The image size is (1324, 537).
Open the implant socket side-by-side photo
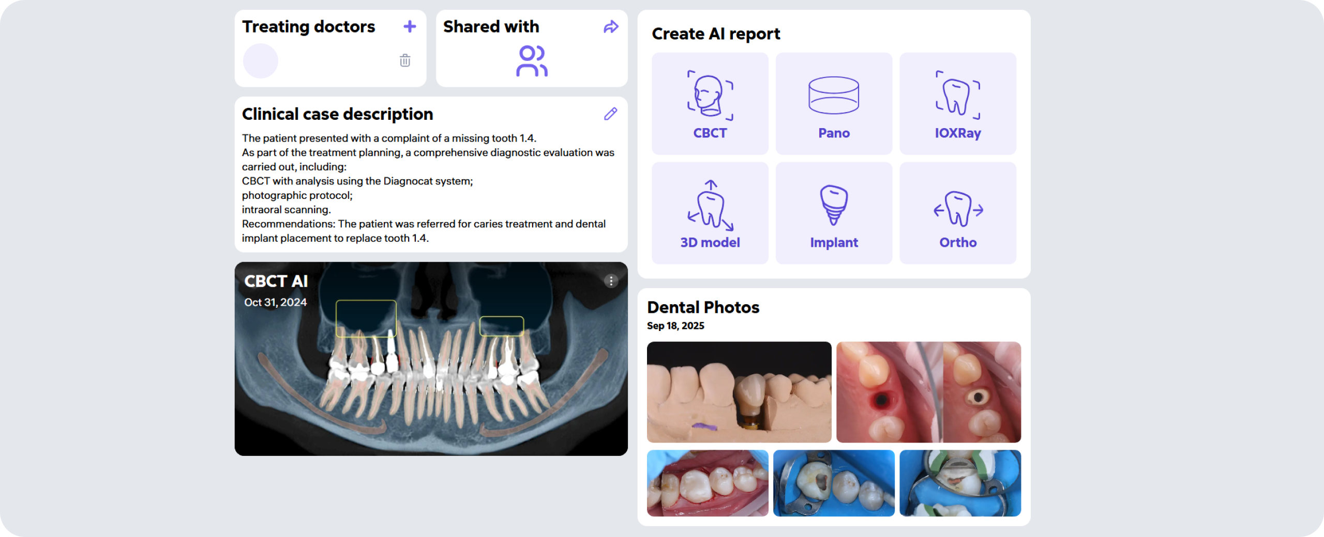click(x=928, y=392)
